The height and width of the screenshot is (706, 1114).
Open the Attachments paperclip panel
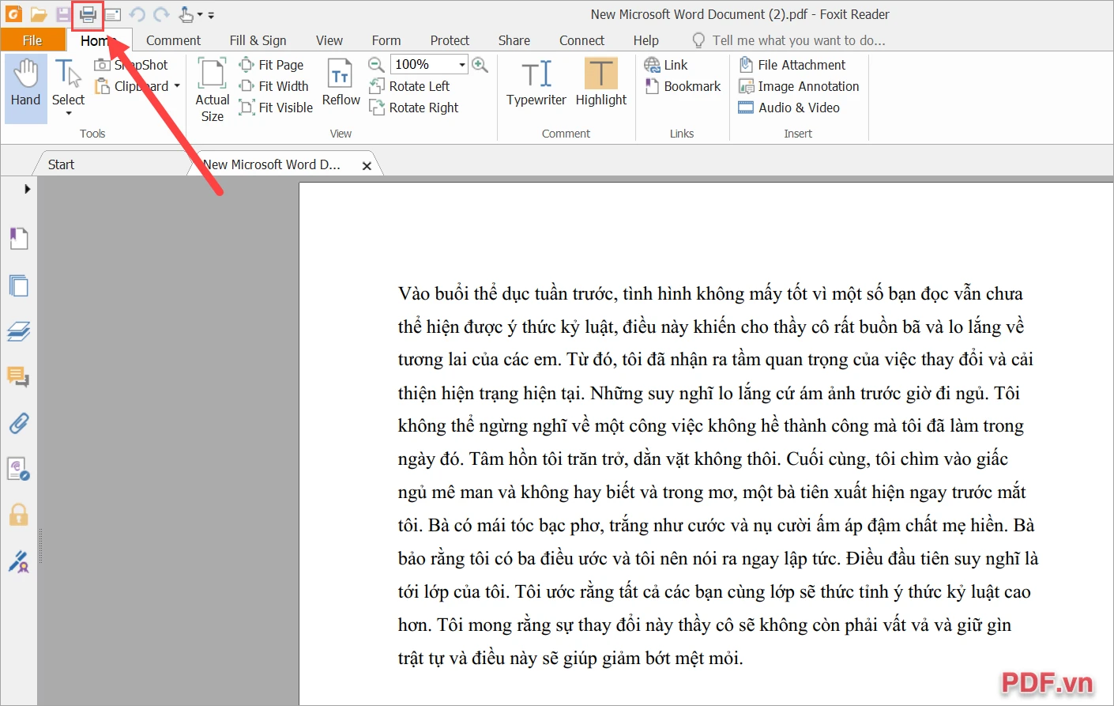[x=19, y=423]
